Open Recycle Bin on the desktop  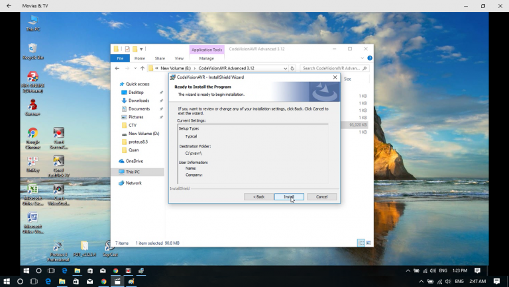tap(32, 50)
